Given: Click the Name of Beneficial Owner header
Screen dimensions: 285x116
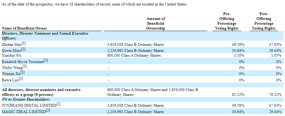Looking at the screenshot, I should click(24, 28).
